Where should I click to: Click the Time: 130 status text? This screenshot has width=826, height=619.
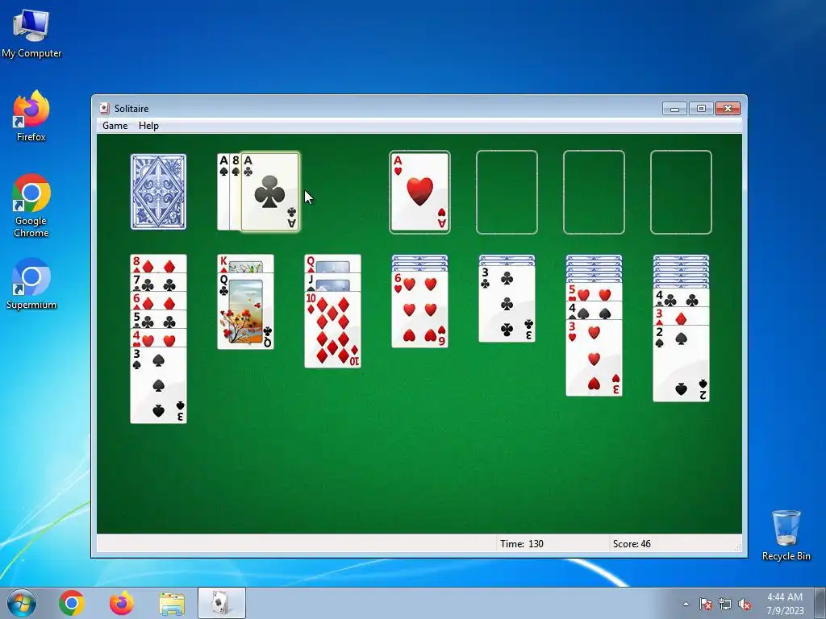coord(522,544)
